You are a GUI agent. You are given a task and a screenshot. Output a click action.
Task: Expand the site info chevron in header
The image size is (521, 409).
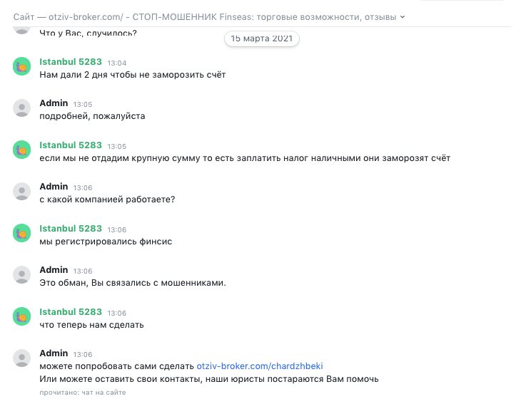[x=403, y=17]
